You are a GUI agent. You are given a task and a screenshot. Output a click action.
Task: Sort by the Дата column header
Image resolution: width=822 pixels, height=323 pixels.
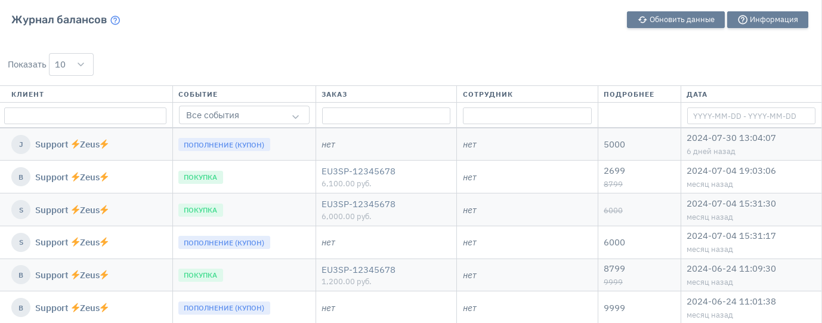(x=697, y=94)
